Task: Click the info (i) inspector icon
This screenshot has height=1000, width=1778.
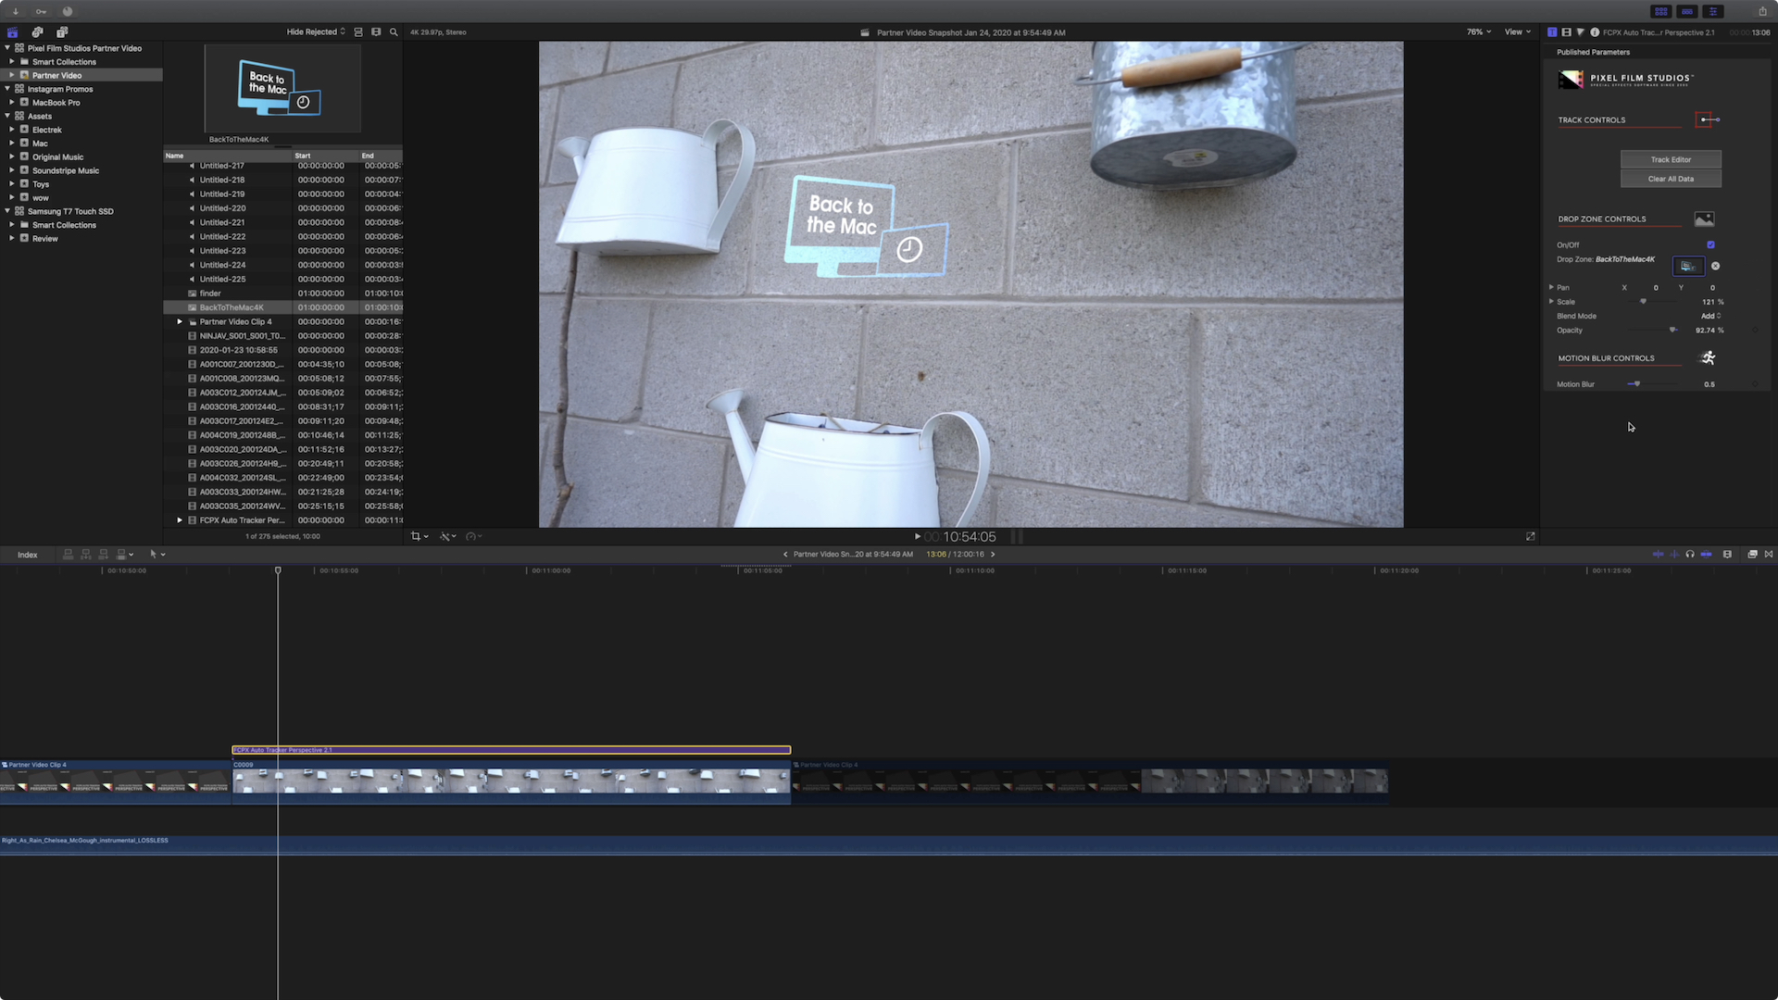Action: [x=1595, y=31]
